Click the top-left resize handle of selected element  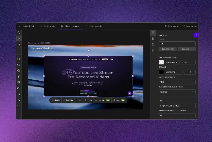(44, 56)
